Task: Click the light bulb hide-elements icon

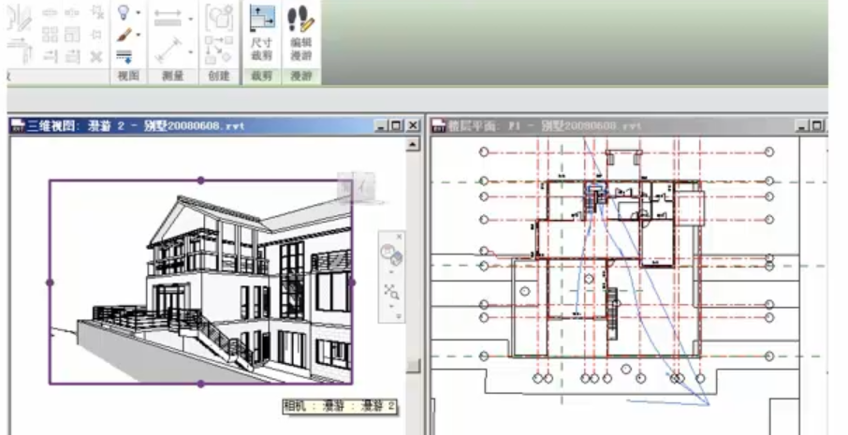Action: coord(124,12)
